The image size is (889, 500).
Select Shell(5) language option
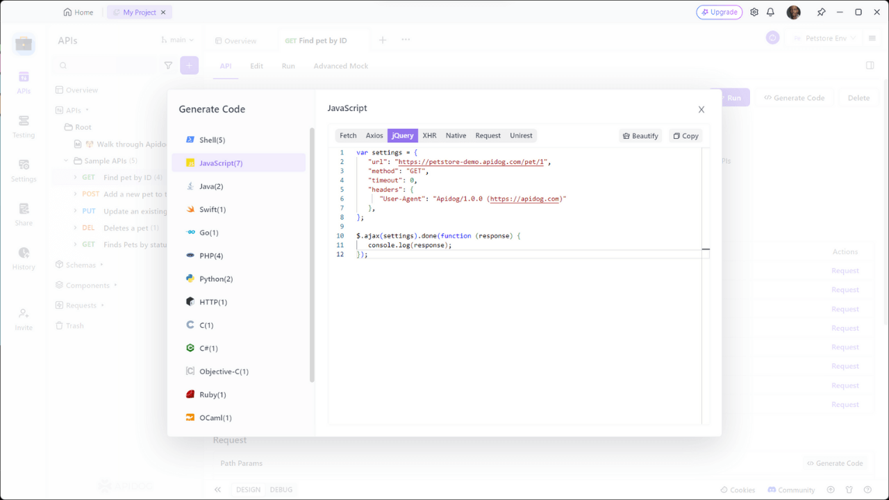[238, 140]
